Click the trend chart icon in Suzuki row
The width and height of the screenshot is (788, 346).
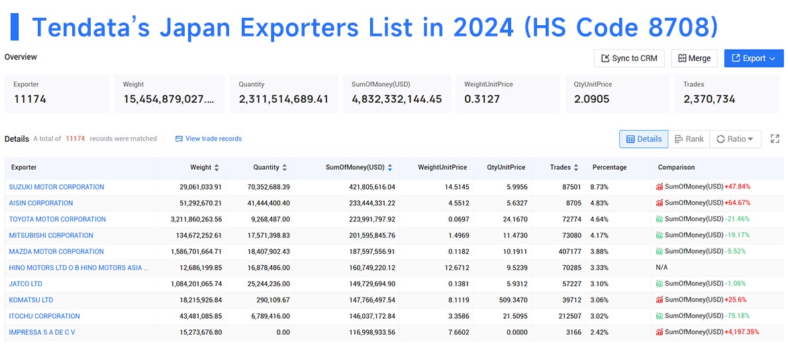point(660,187)
